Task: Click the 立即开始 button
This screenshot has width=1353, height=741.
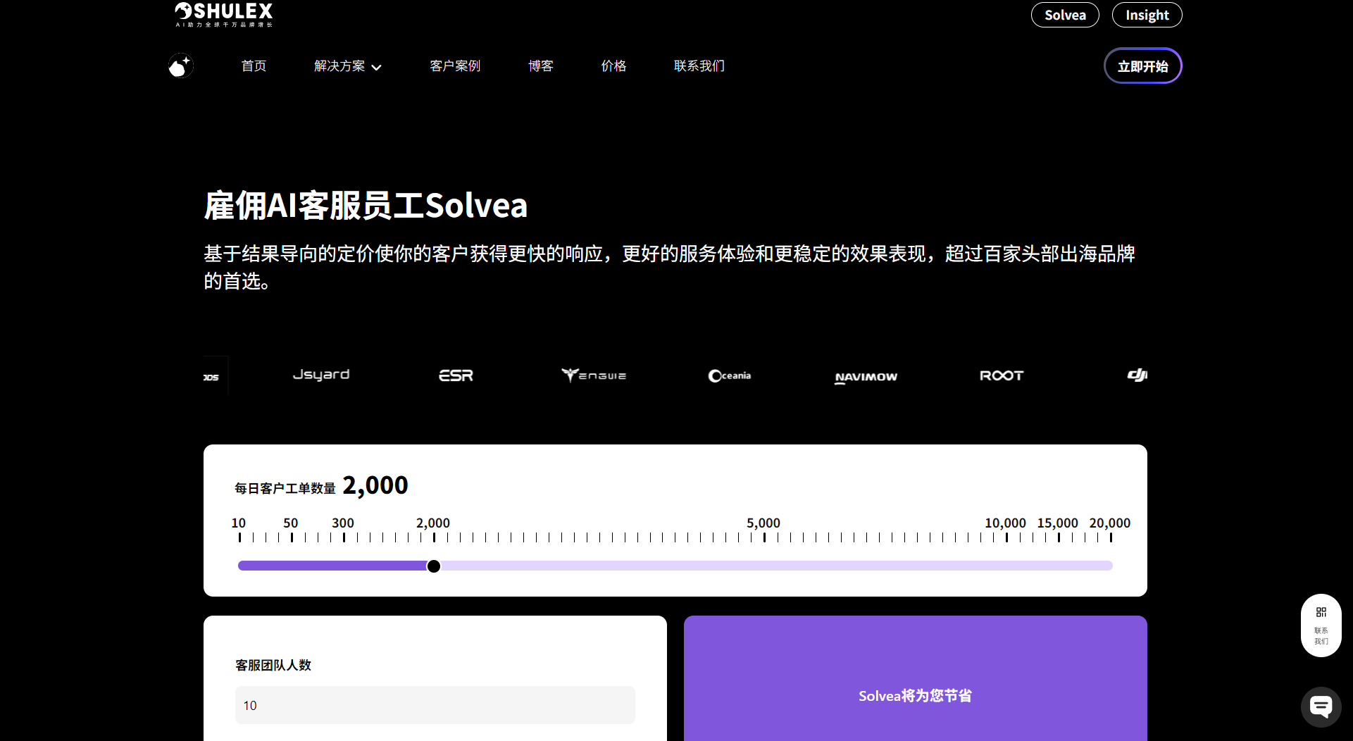Action: (x=1142, y=66)
